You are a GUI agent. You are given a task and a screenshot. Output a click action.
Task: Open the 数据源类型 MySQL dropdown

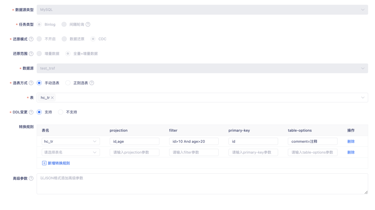tap(202, 10)
